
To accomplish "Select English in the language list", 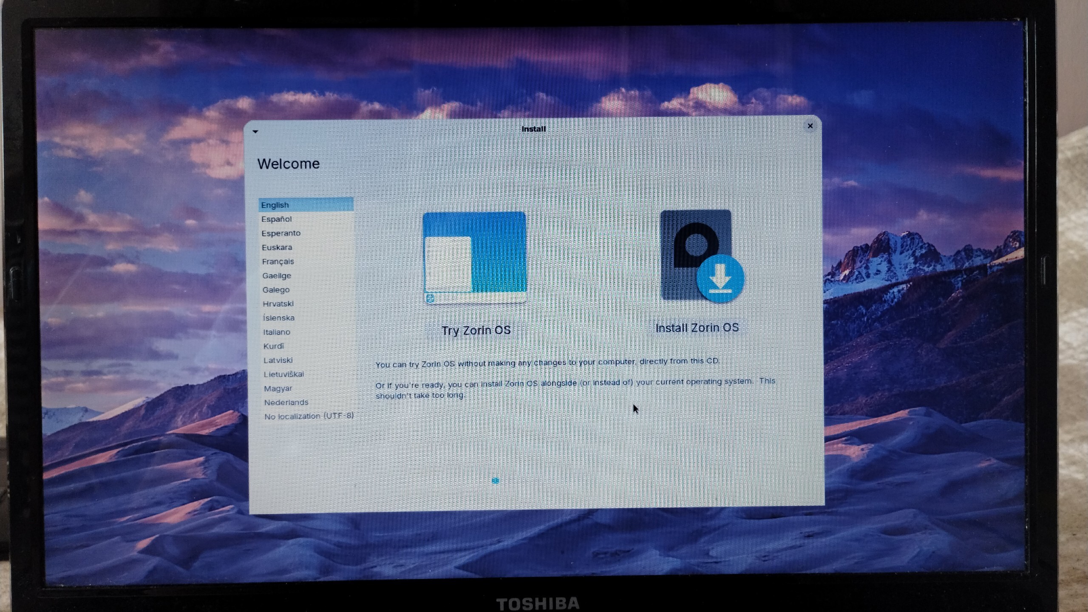I will 306,204.
